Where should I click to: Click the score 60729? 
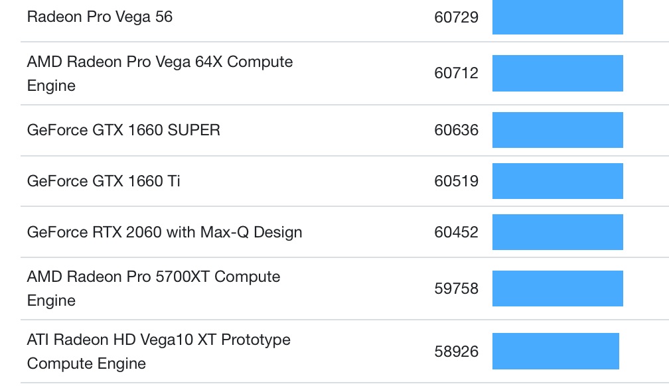click(x=456, y=17)
